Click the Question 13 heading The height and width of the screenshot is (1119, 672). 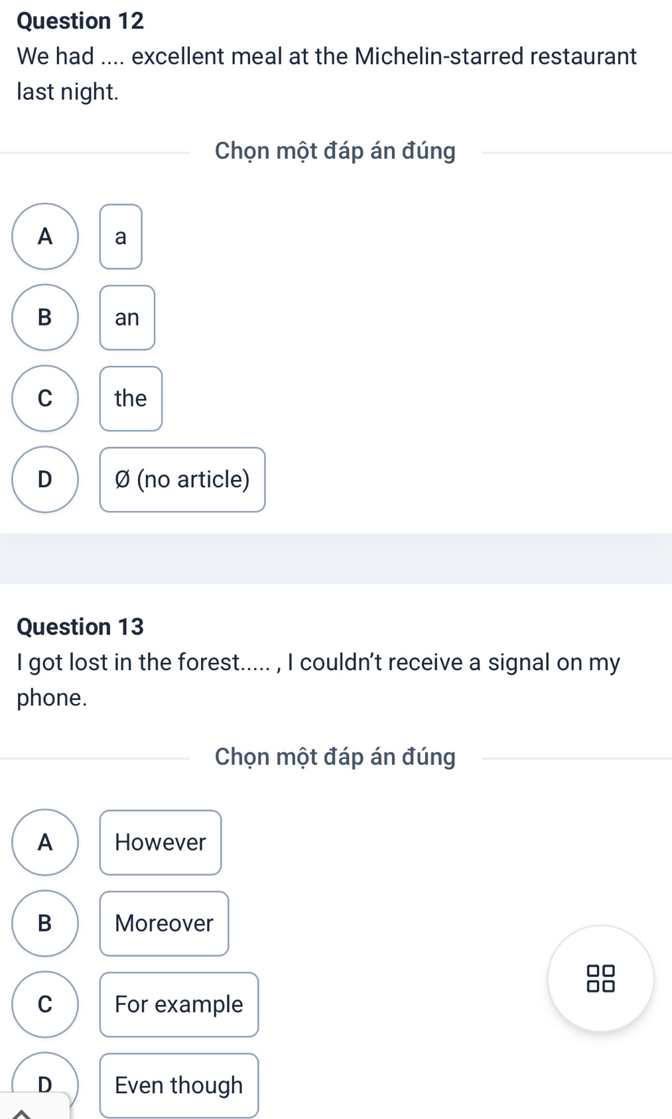(80, 627)
